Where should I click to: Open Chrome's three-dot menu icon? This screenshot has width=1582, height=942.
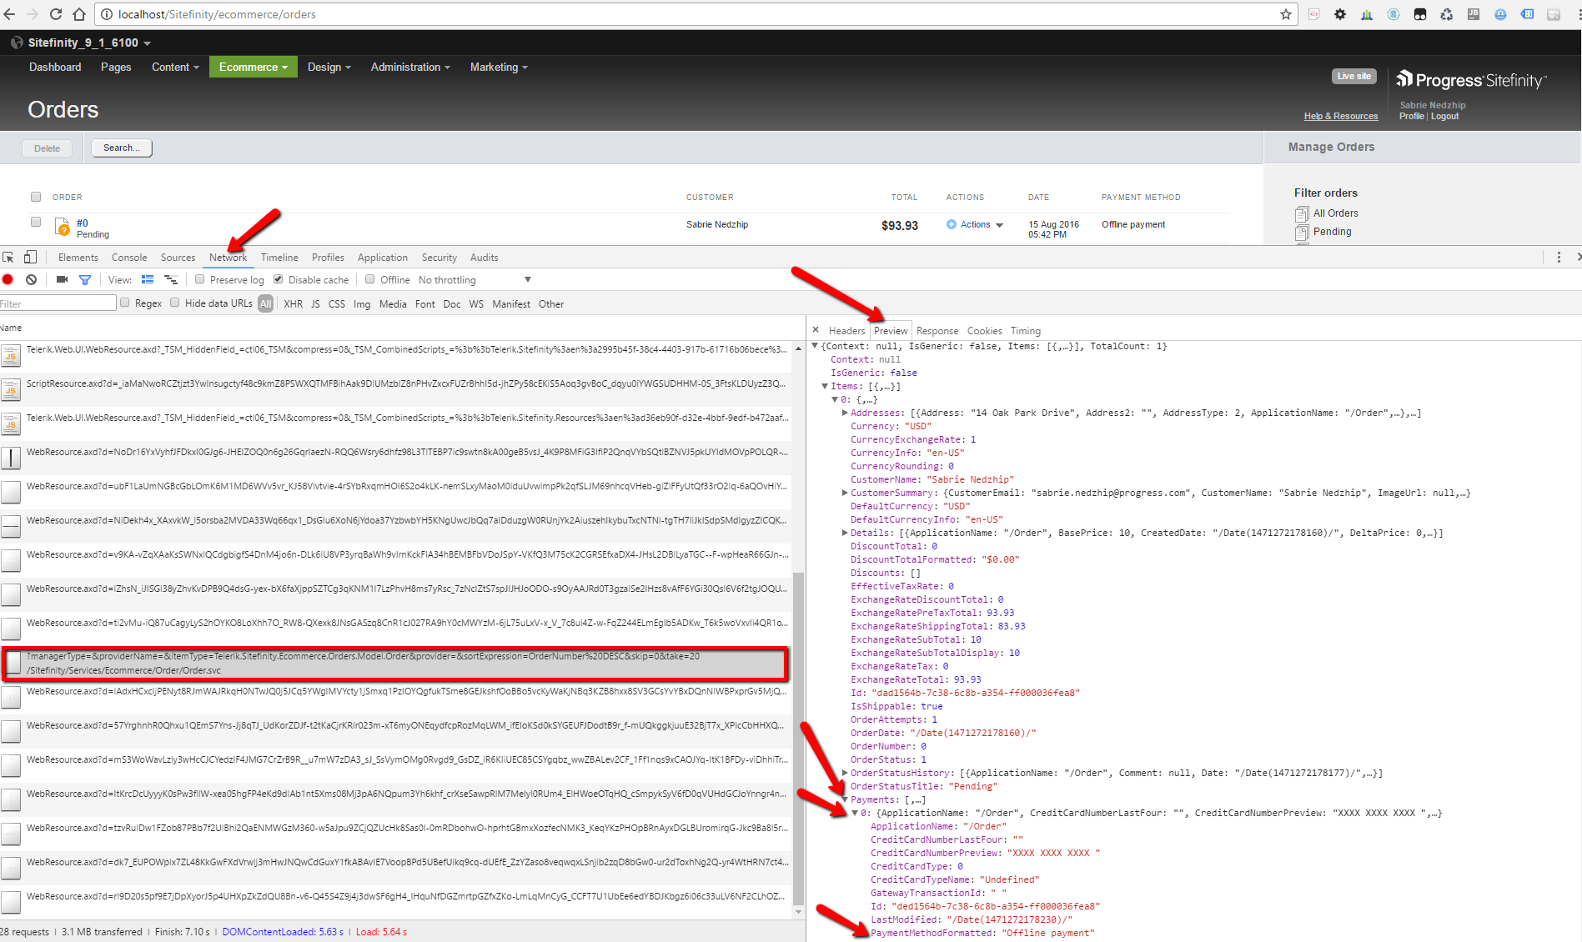coord(1579,14)
